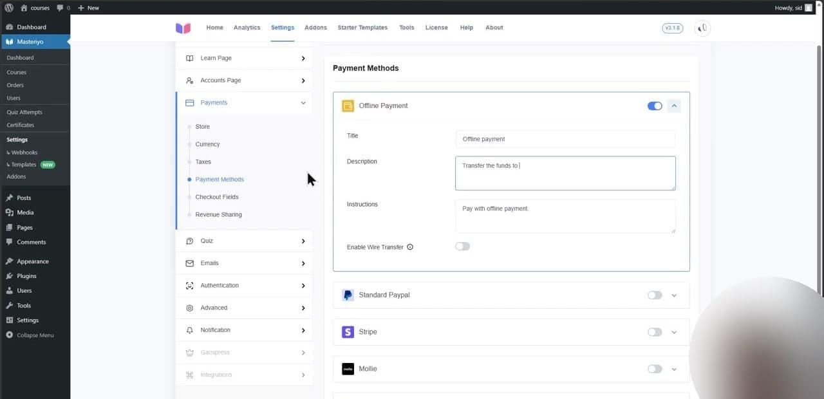Click the v3.1.8 version badge
824x399 pixels.
point(672,28)
